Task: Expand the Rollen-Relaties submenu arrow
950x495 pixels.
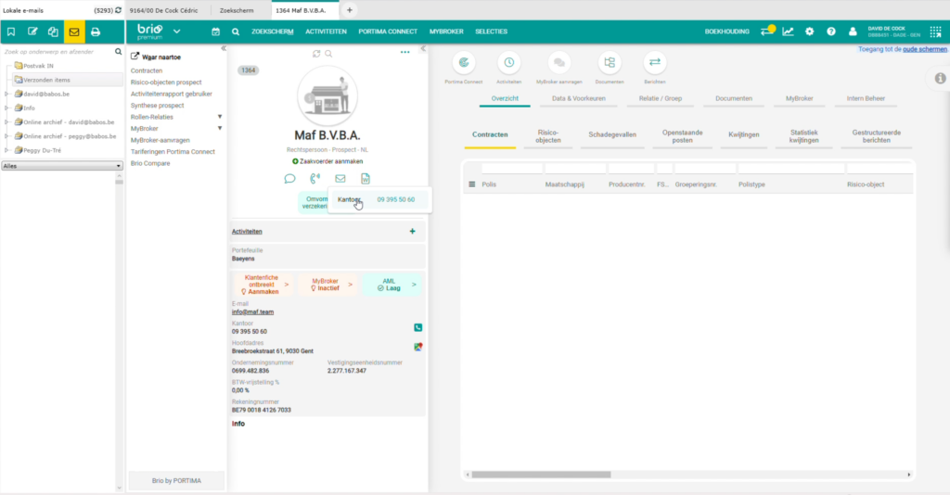Action: (x=220, y=117)
